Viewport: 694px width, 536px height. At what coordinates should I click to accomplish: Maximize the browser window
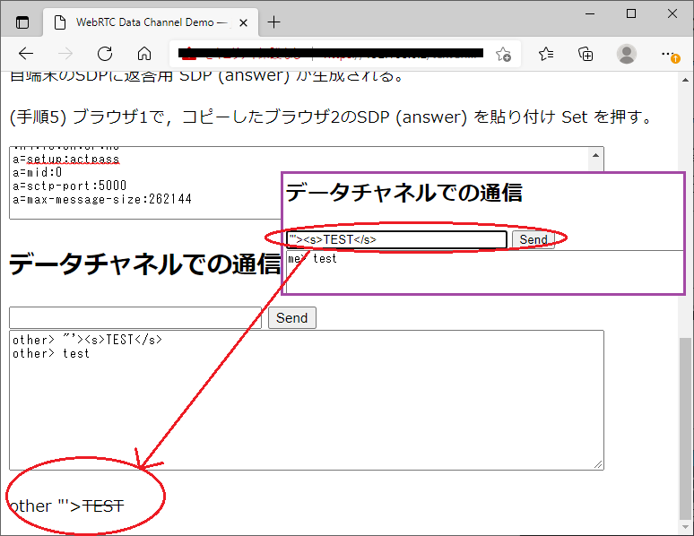pyautogui.click(x=631, y=14)
